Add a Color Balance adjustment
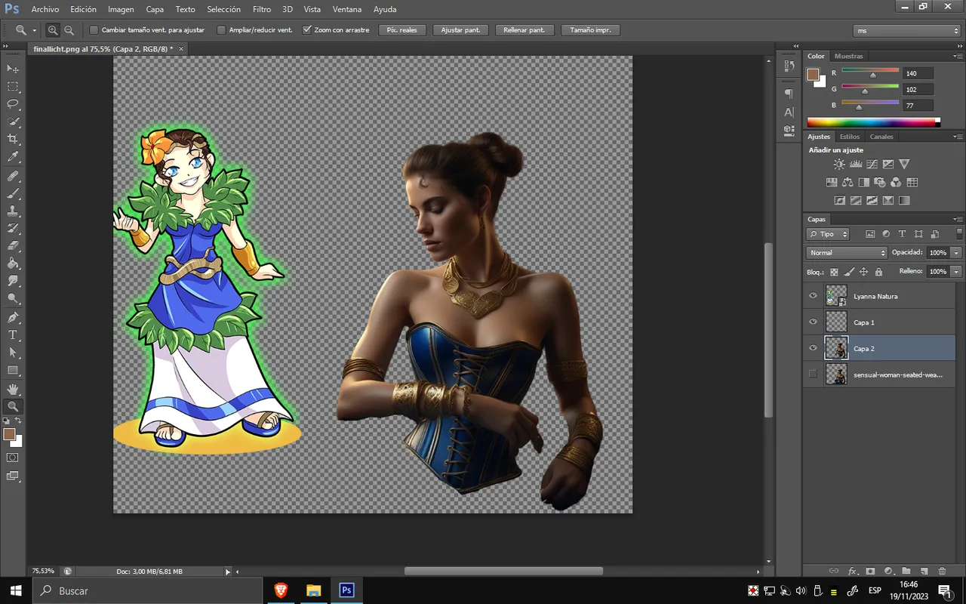The width and height of the screenshot is (966, 604). point(848,182)
